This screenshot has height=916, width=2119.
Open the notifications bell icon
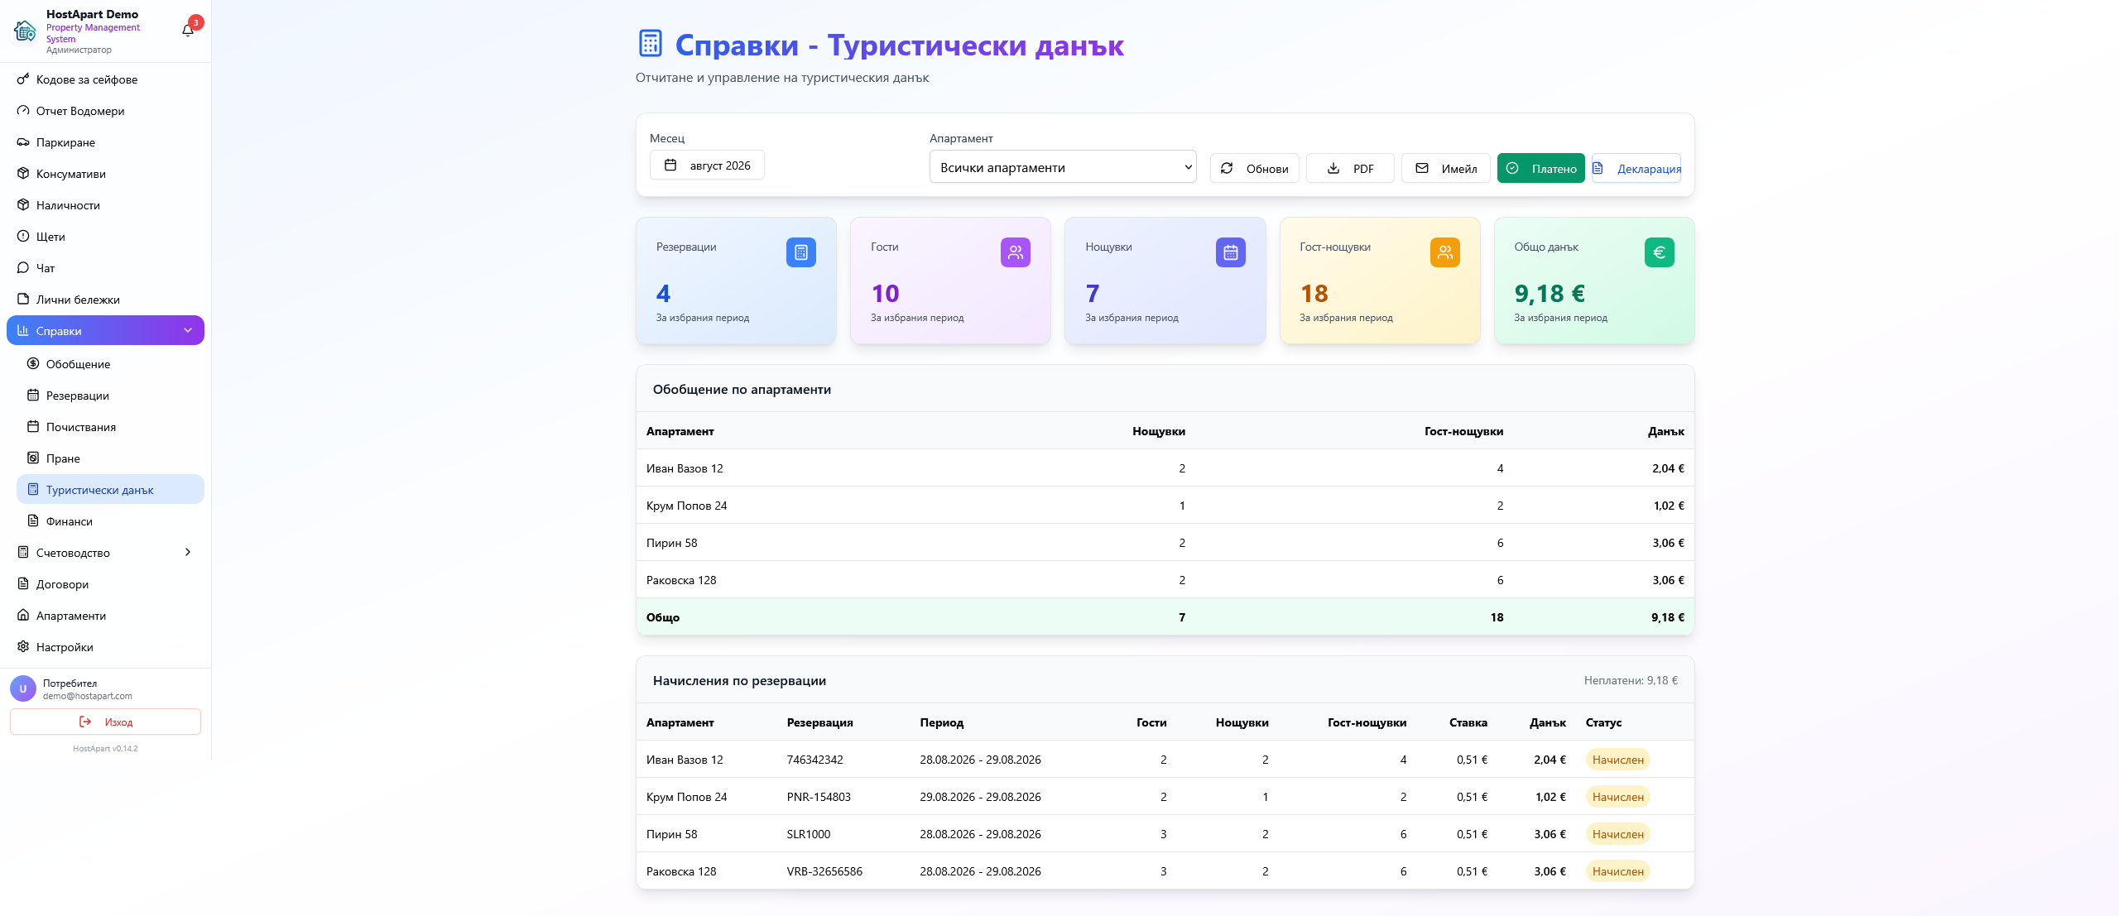188,31
